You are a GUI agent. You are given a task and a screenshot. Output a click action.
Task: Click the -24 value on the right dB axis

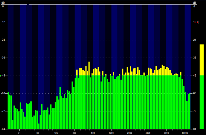pos(194,40)
